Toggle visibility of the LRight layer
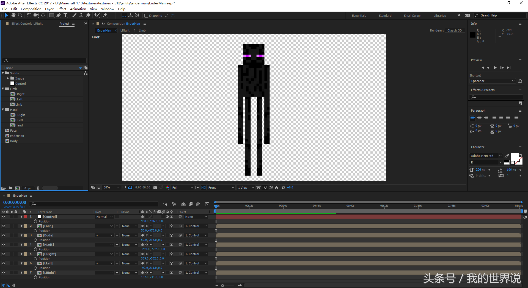The width and height of the screenshot is (528, 288). click(3, 273)
